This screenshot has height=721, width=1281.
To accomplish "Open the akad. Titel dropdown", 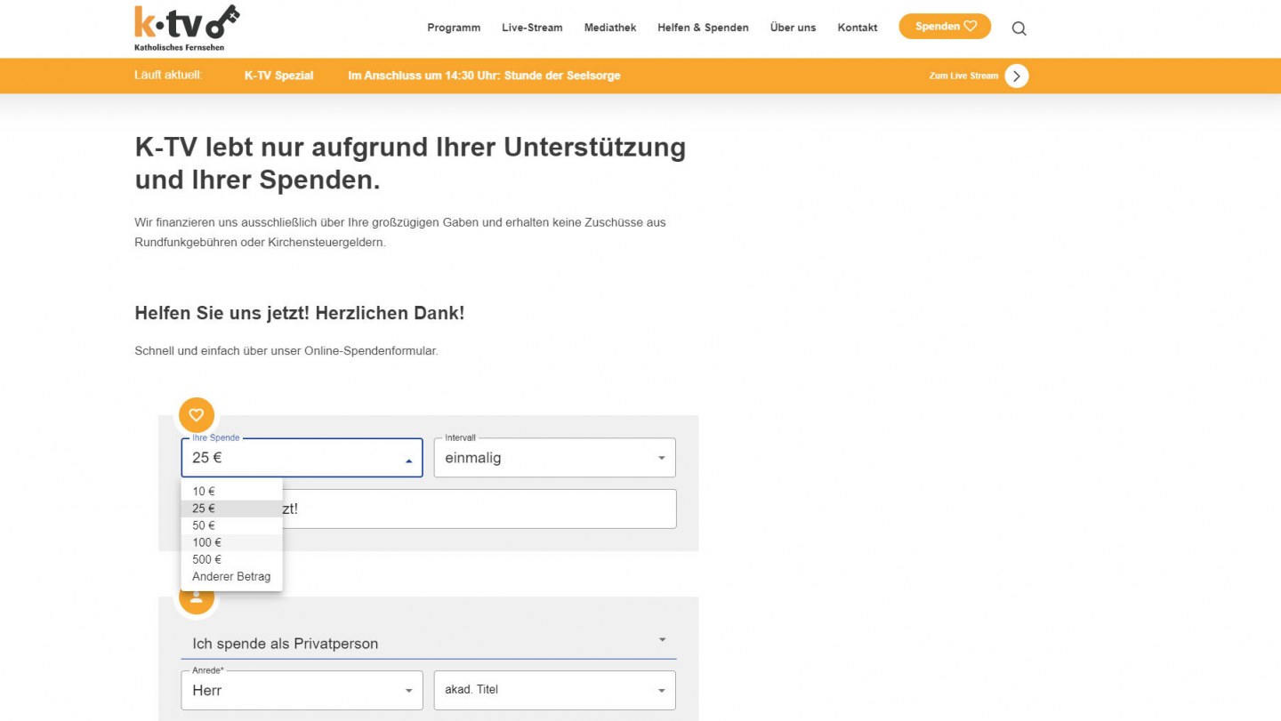I will click(x=555, y=690).
